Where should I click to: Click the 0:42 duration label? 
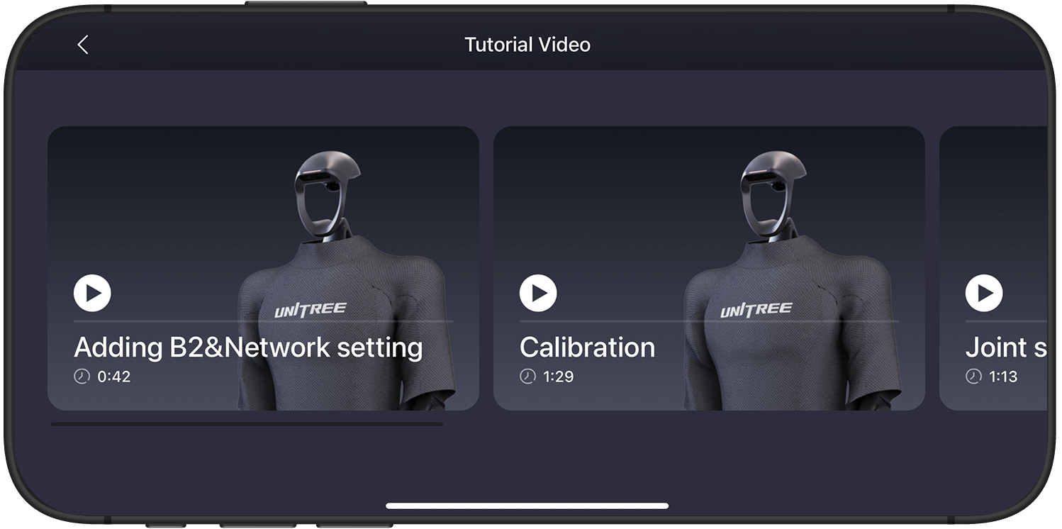pyautogui.click(x=114, y=377)
